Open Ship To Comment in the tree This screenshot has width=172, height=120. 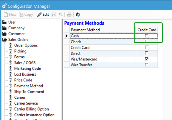point(29,92)
